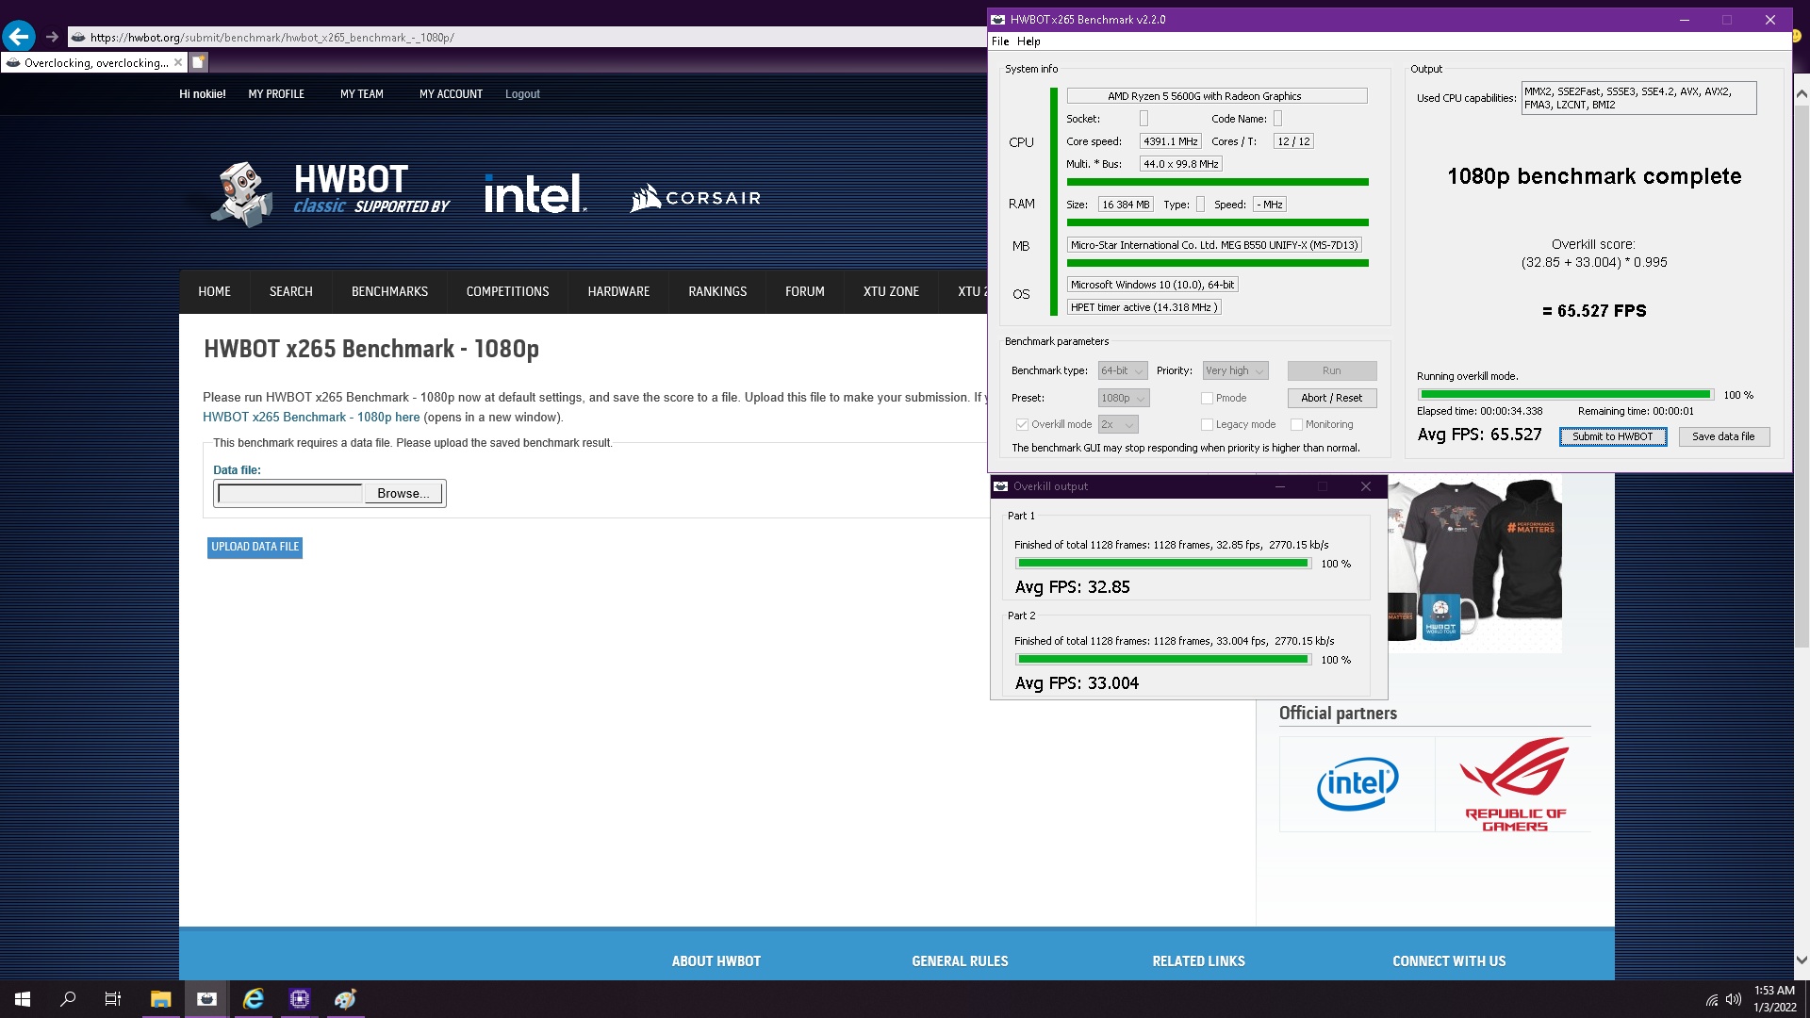Open FORUM in HWBOT navigation
Screen dimensions: 1810x1018
tap(805, 291)
